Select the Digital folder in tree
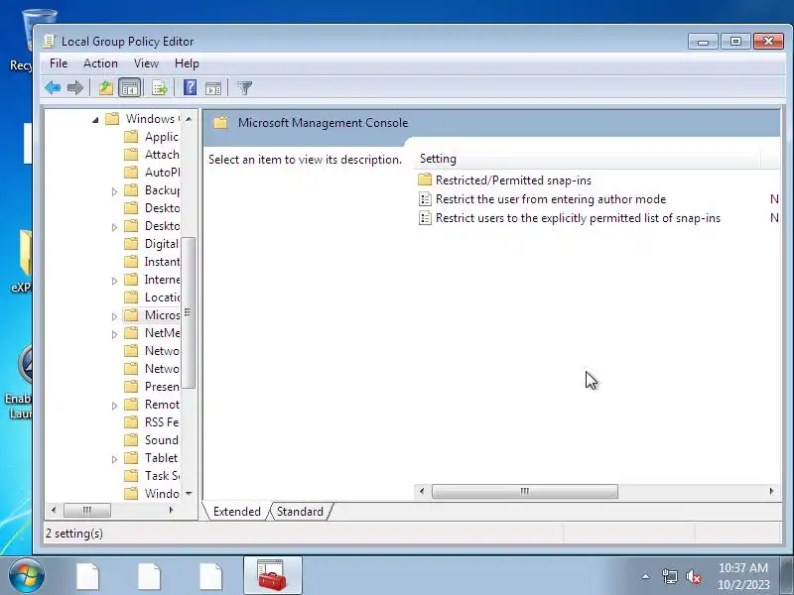 tap(152, 244)
